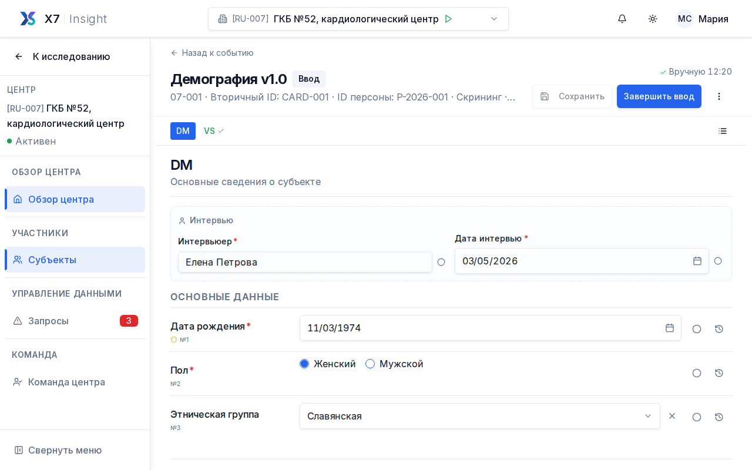Click building icon in center selector
The height and width of the screenshot is (470, 752).
[x=223, y=19]
